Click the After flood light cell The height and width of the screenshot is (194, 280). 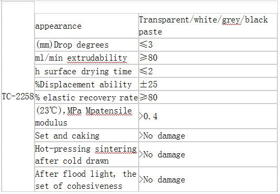tap(86, 179)
